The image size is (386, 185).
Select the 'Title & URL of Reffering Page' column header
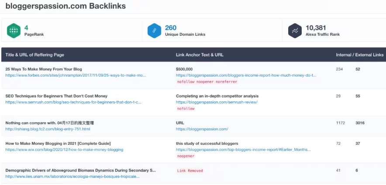[x=34, y=55]
